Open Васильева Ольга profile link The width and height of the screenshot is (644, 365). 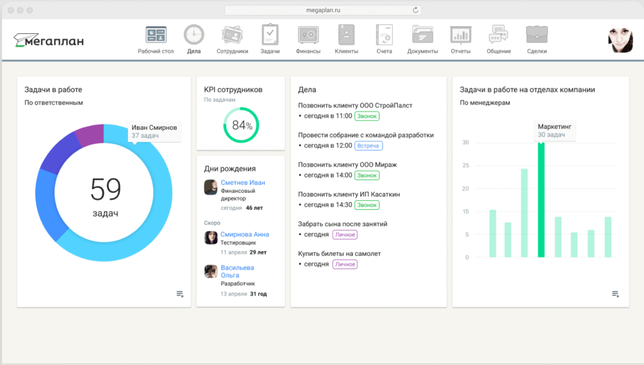coord(237,271)
